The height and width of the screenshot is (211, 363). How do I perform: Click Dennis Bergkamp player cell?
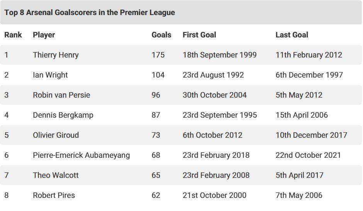(x=63, y=115)
